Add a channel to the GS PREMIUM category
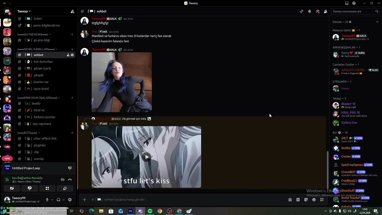This screenshot has width=382, height=215. click(72, 35)
